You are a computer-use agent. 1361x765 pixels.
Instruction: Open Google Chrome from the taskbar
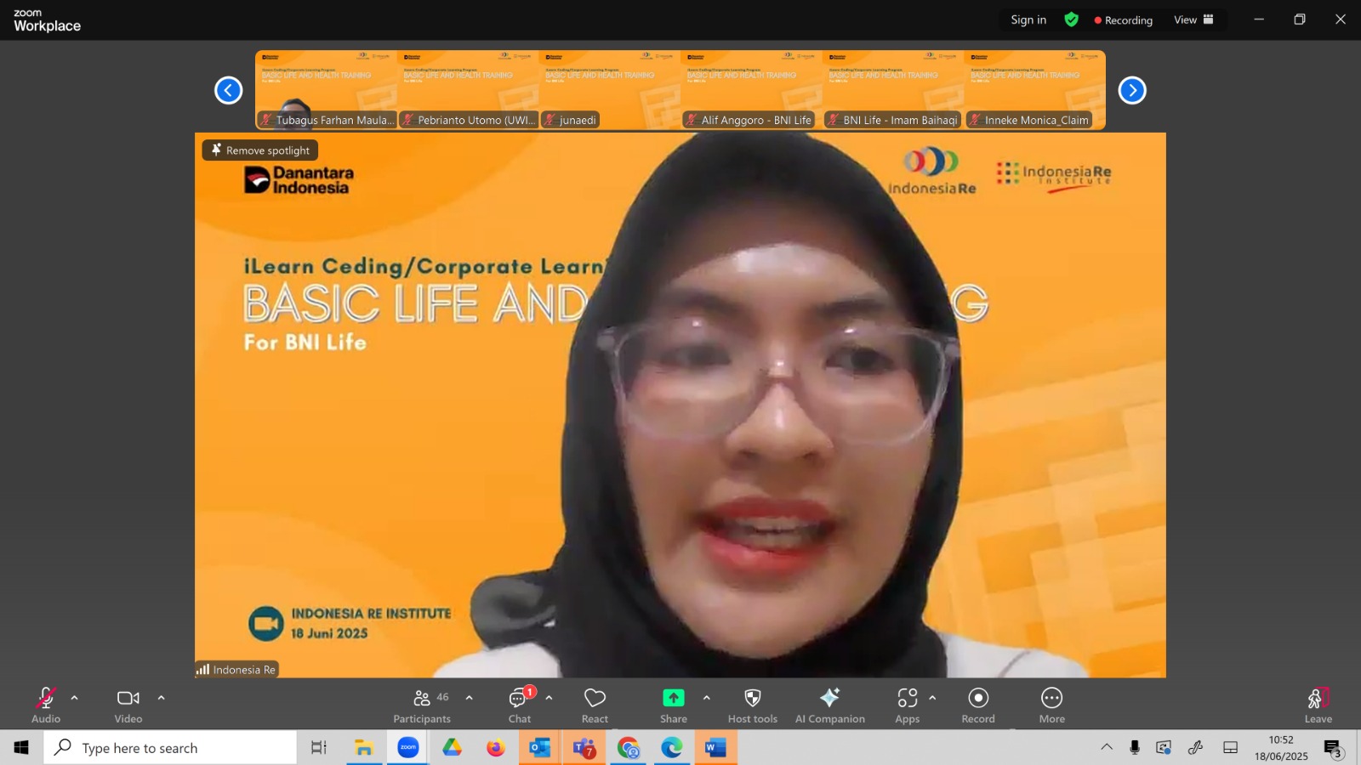tap(629, 748)
